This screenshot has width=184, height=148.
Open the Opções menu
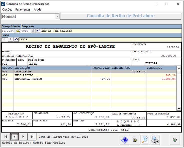(7, 10)
